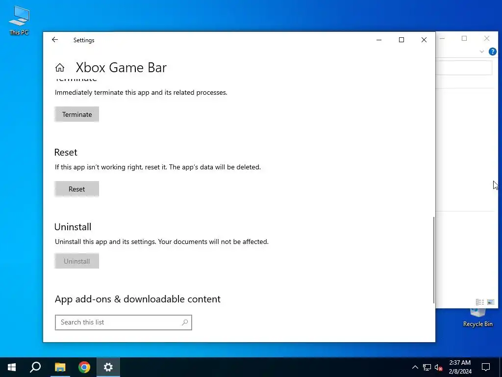Select the Recycle Bin desktop icon

click(x=477, y=318)
